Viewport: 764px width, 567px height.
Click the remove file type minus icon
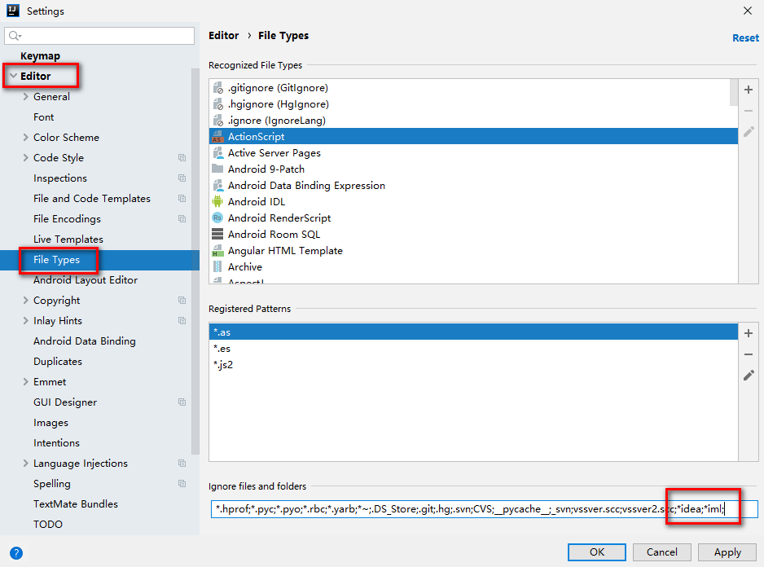coord(749,110)
